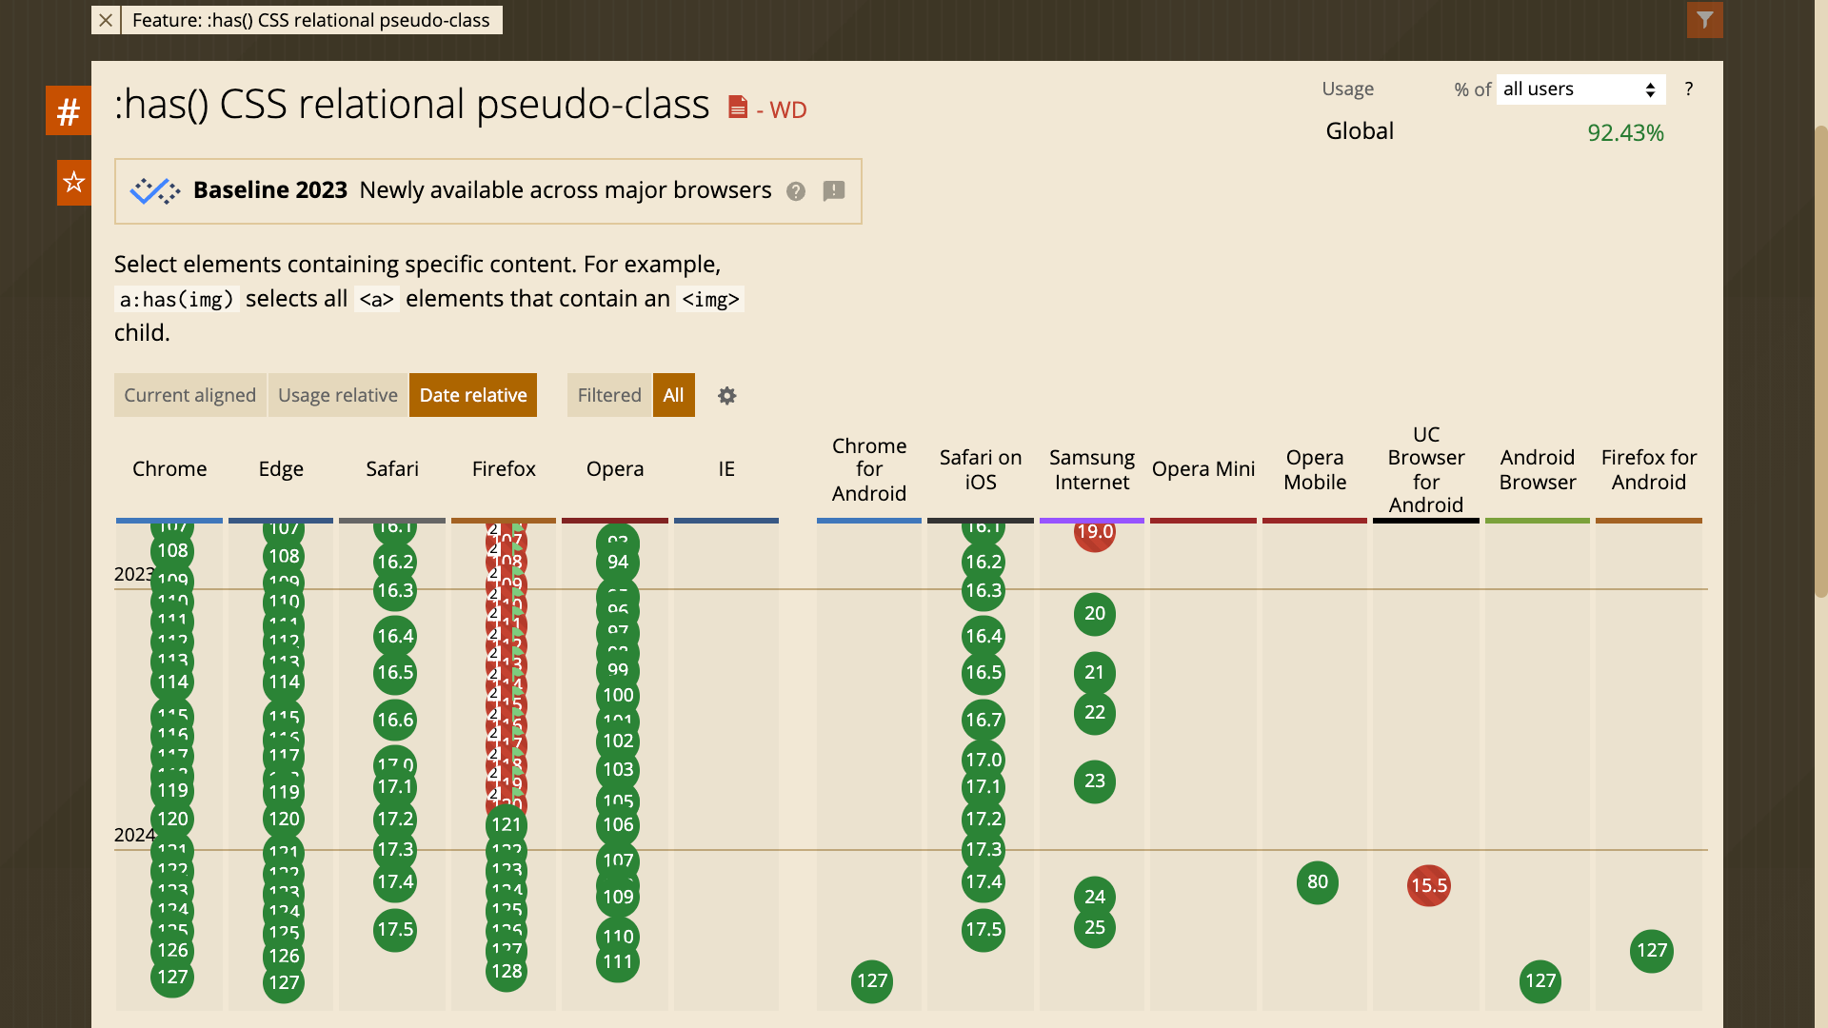Select the 'Date relative' toggle button
This screenshot has height=1028, width=1828.
(x=473, y=394)
